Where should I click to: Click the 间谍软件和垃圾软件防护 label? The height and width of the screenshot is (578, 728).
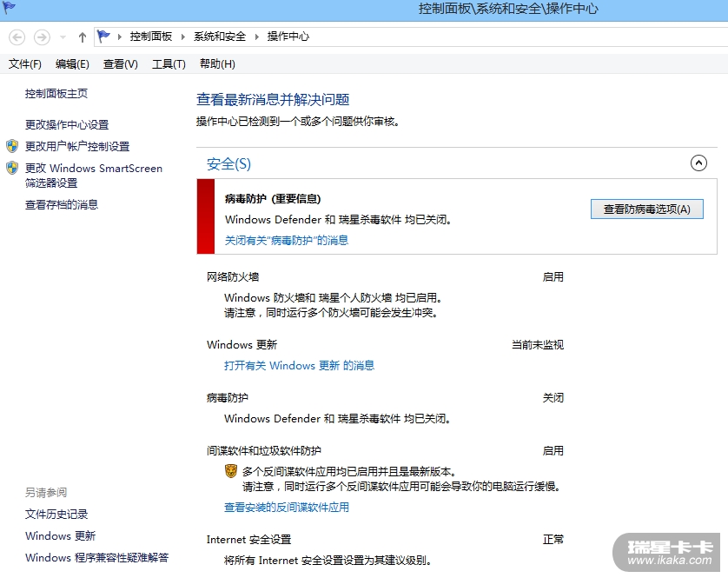264,451
